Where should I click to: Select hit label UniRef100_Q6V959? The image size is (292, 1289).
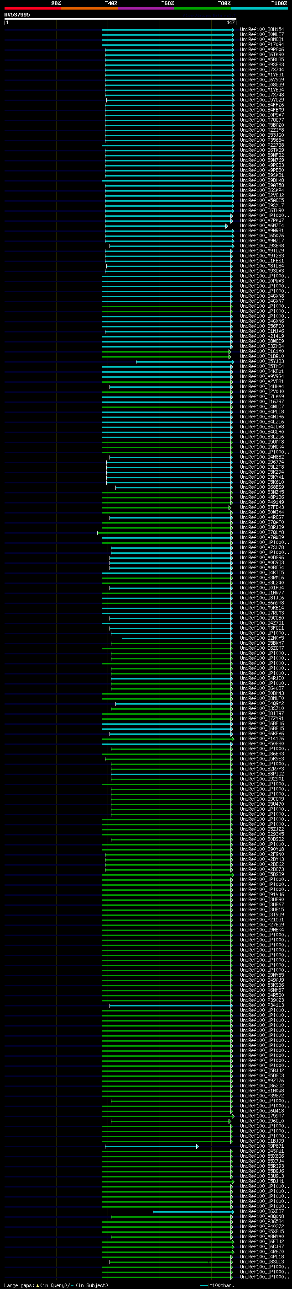262,80
